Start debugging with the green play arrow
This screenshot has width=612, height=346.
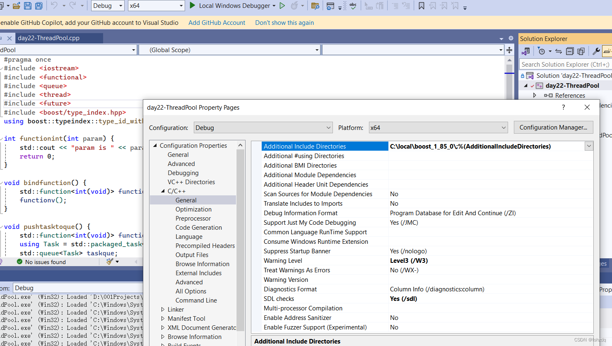pyautogui.click(x=193, y=6)
